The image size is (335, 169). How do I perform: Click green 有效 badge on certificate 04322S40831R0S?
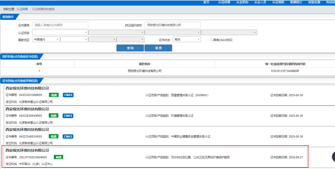coord(54,136)
